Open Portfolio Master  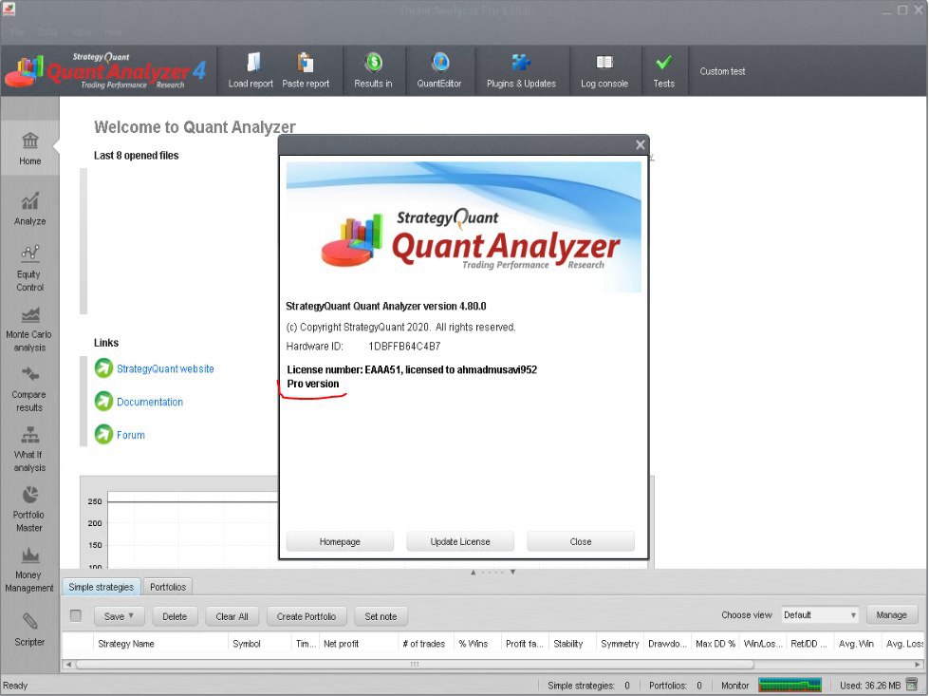(29, 509)
